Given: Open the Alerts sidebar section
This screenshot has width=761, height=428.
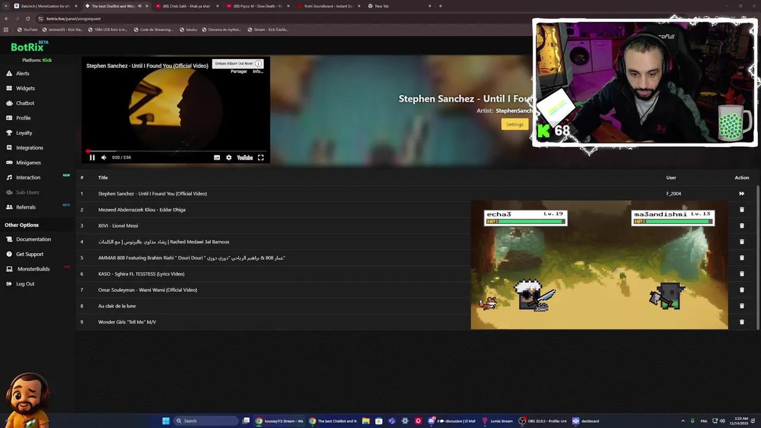Looking at the screenshot, I should click(x=23, y=73).
